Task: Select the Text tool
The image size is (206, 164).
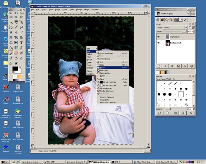Action: pyautogui.click(x=21, y=43)
